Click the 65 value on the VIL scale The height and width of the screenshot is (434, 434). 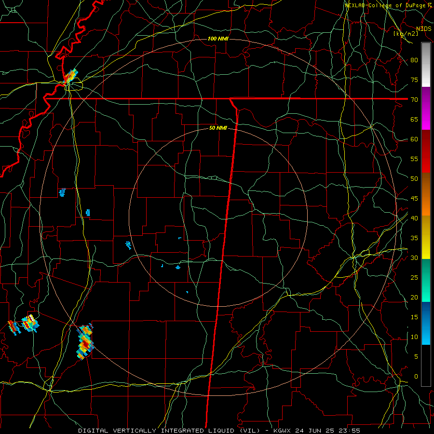(x=414, y=119)
